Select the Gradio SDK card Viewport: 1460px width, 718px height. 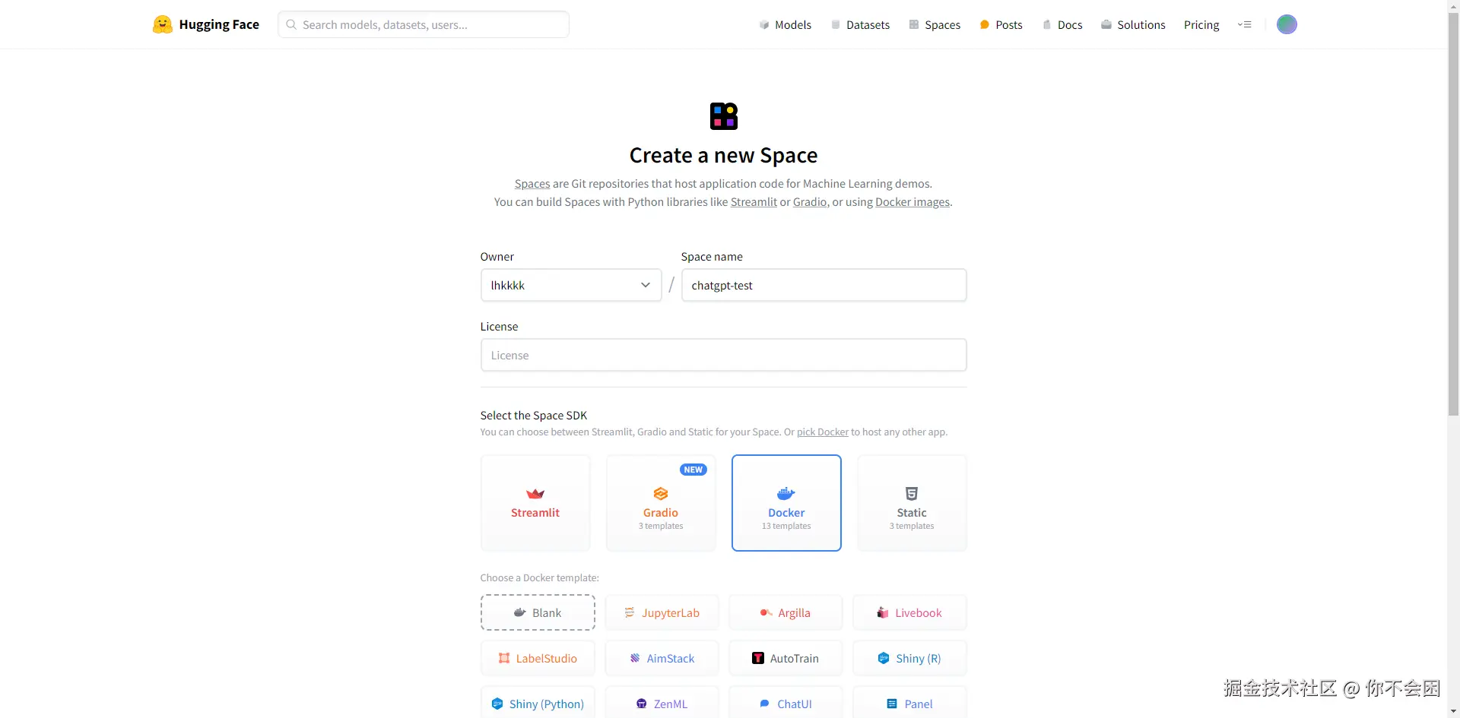point(661,503)
